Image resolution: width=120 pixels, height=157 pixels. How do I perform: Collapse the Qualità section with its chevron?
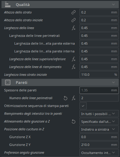[x=113, y=4]
